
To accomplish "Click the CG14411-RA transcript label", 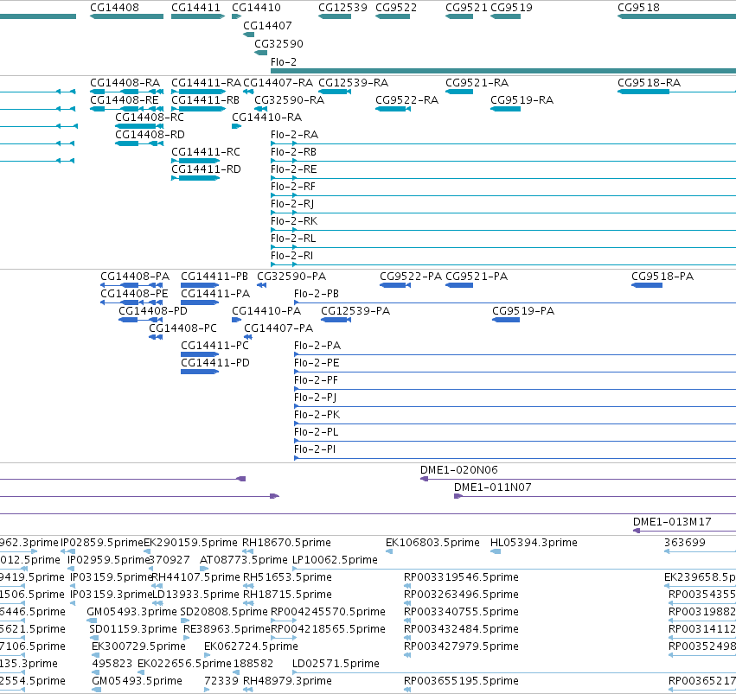I will 206,83.
